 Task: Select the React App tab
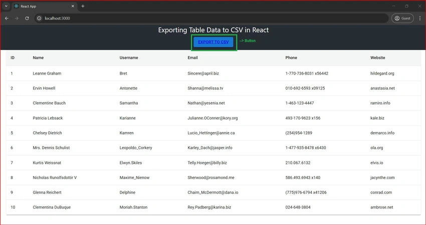click(x=45, y=6)
